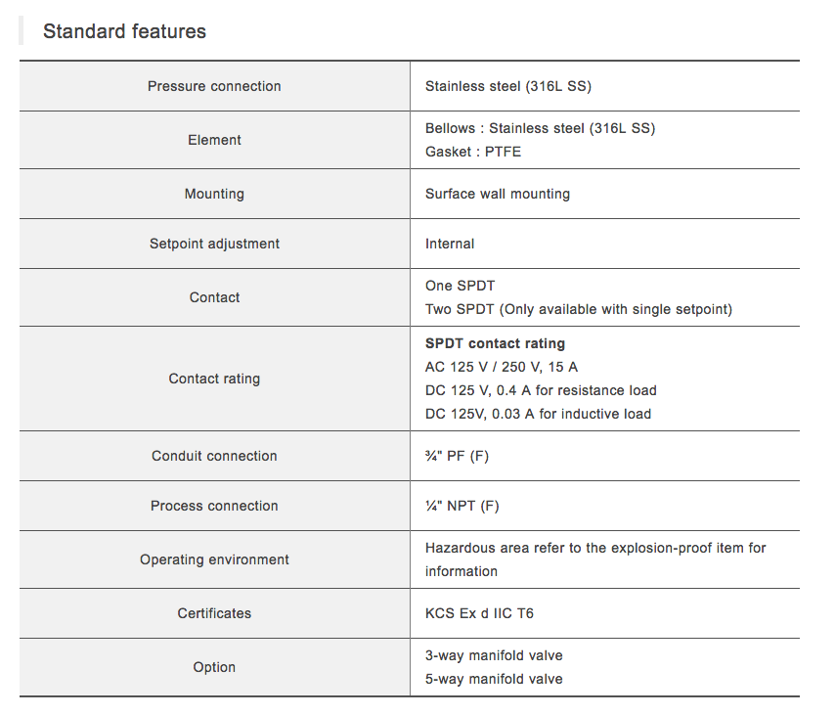The width and height of the screenshot is (835, 715).
Task: Select the 3-way manifold valve option
Action: (494, 655)
